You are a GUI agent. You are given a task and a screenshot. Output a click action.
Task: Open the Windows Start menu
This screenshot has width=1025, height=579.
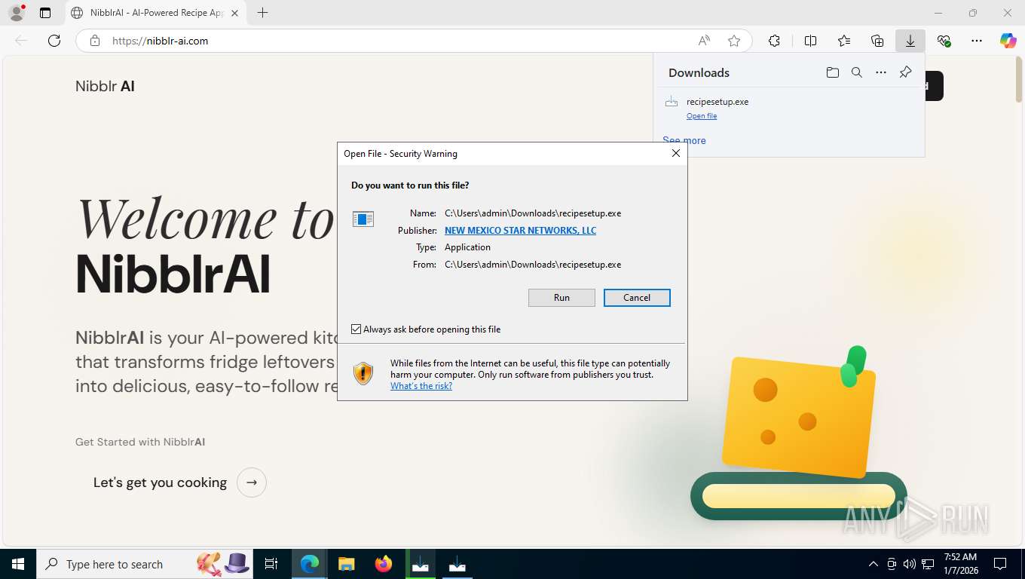pos(18,564)
